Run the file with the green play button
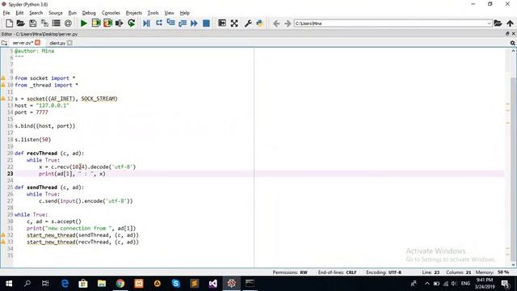This screenshot has width=517, height=291. 84,23
